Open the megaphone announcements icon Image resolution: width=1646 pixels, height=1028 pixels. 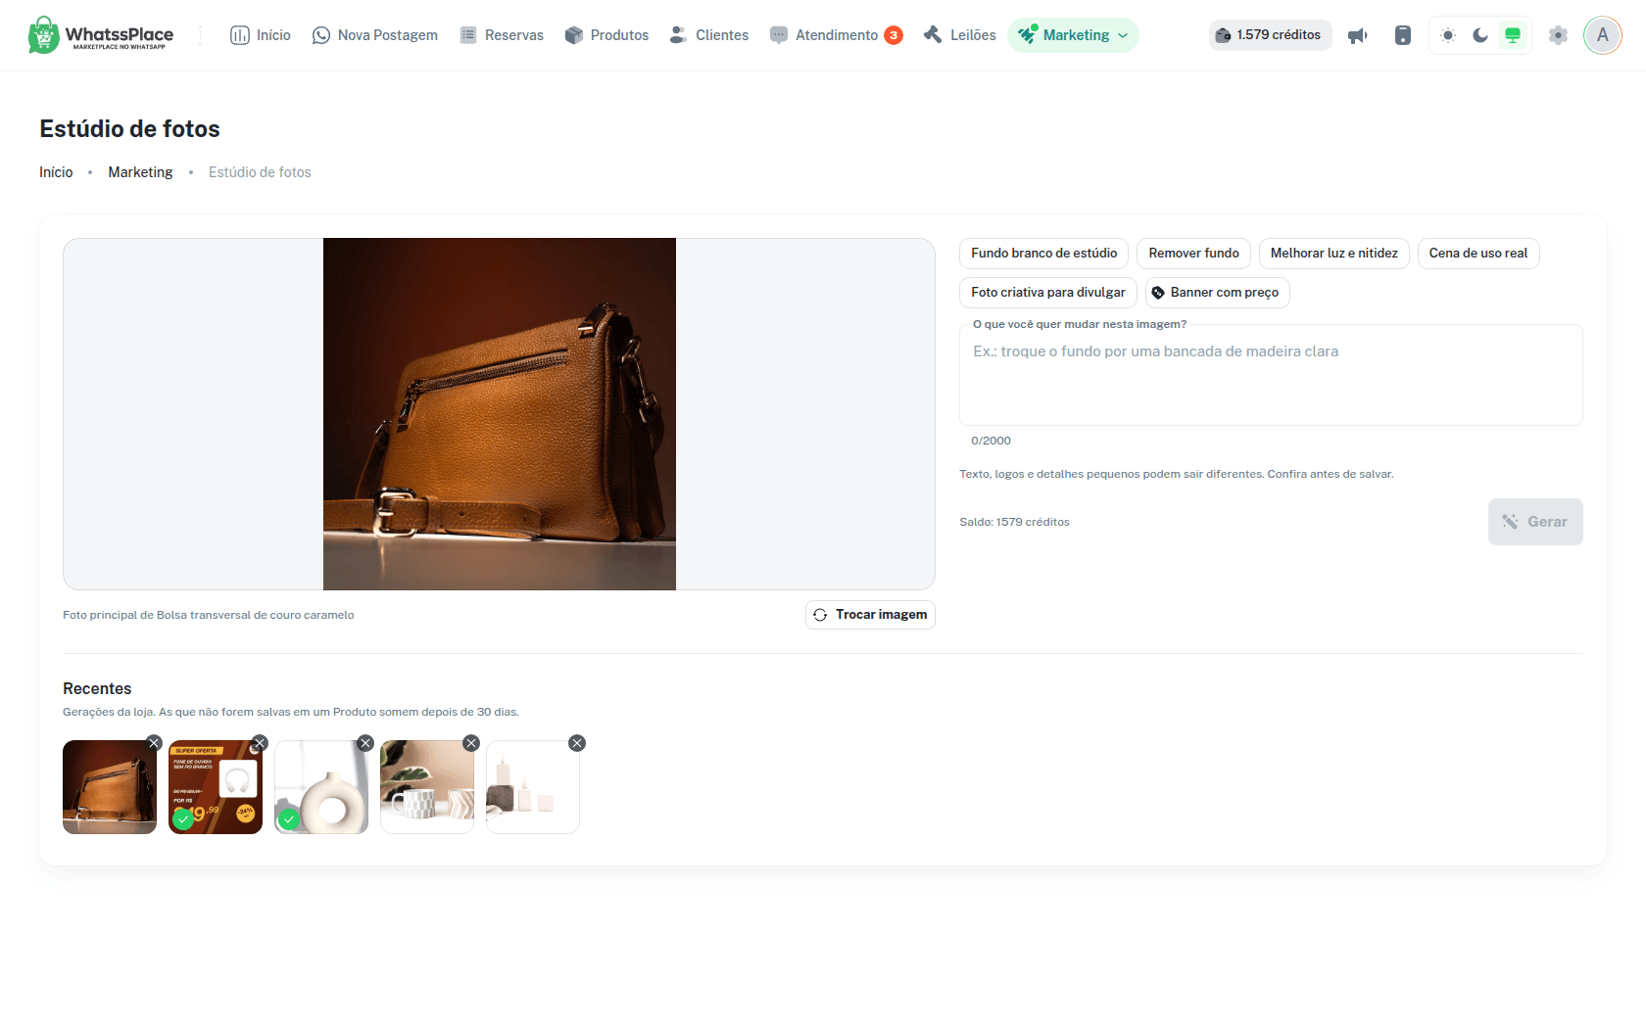[x=1357, y=35]
